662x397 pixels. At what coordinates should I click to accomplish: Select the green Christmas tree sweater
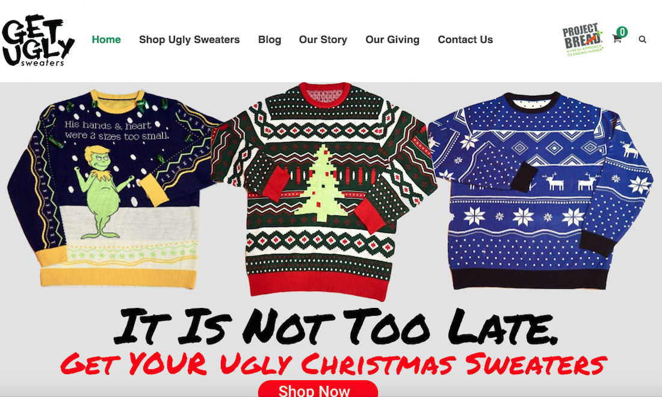(x=323, y=191)
